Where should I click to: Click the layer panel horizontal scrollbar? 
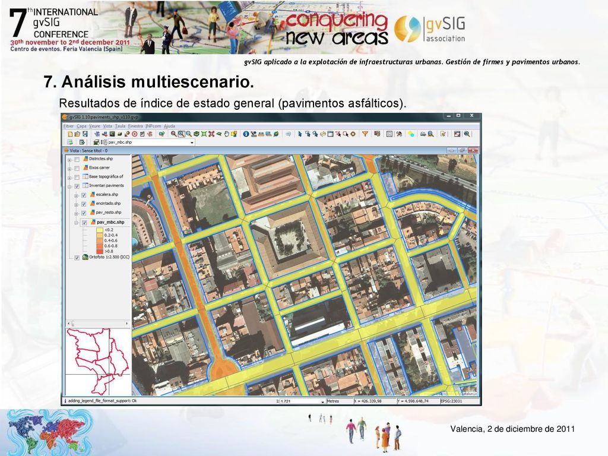(99, 324)
